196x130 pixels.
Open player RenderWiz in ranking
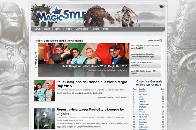143,122
